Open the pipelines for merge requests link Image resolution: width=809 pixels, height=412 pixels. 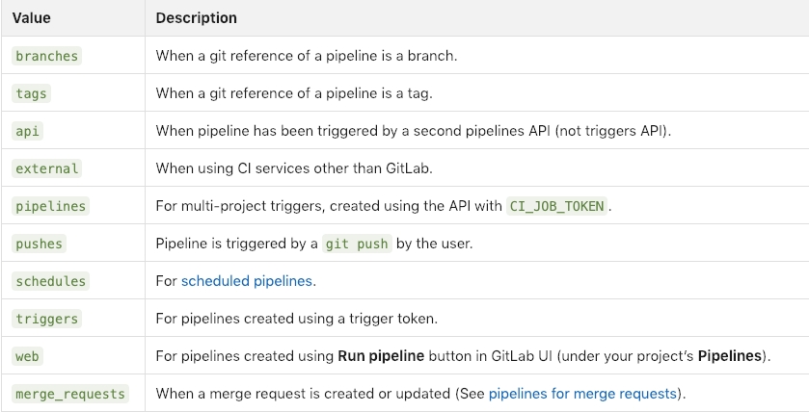[582, 394]
